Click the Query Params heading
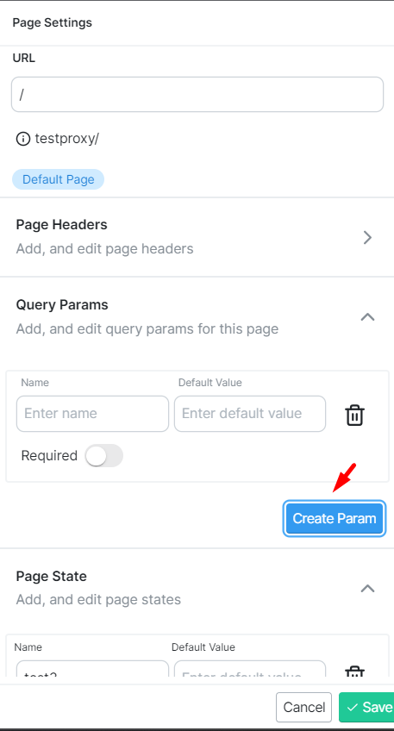 click(62, 305)
